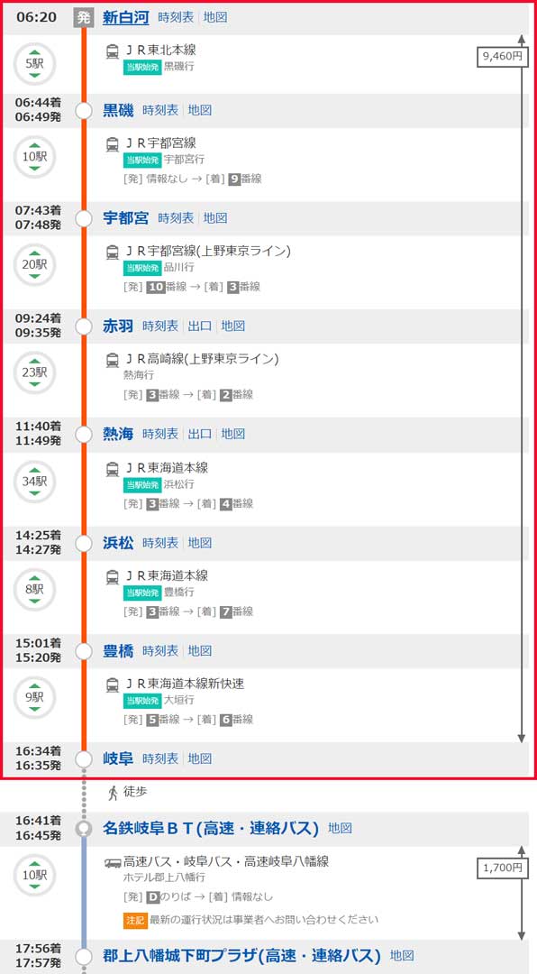537x974 pixels.
Task: Click the train icon beside JR東北本線
Action: click(113, 51)
